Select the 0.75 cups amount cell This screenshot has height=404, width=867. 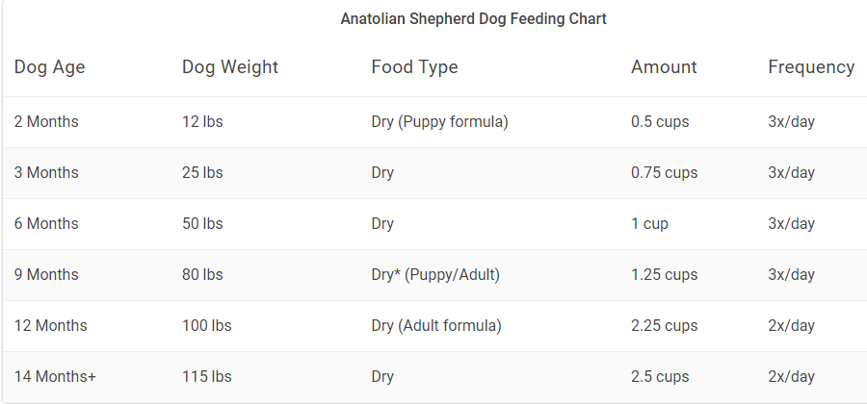tap(665, 173)
